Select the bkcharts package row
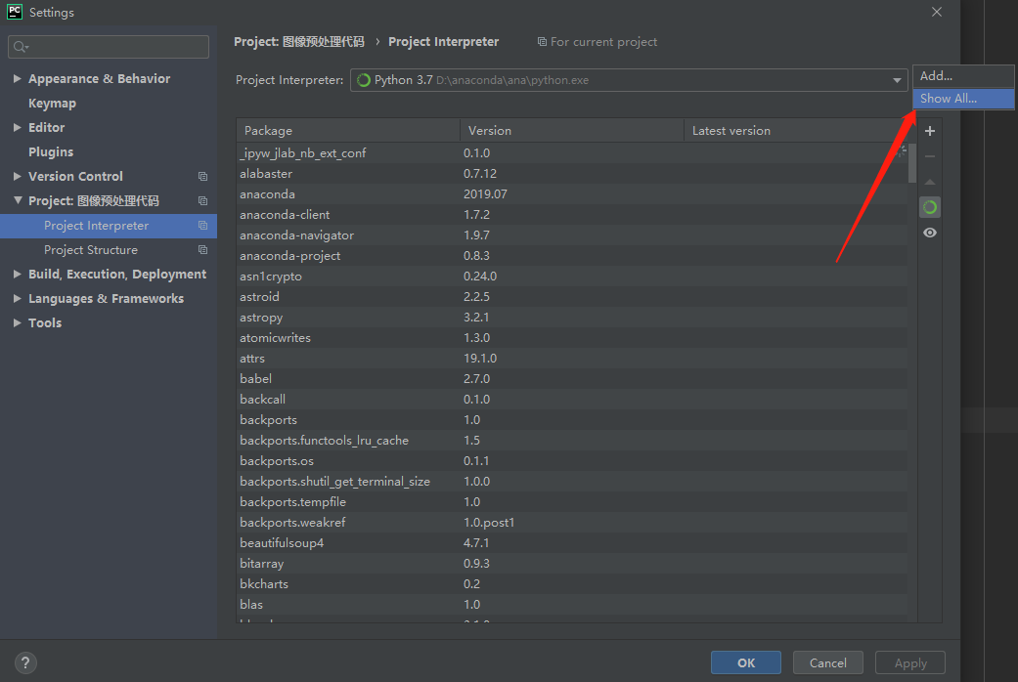Viewport: 1018px width, 682px height. (x=572, y=584)
